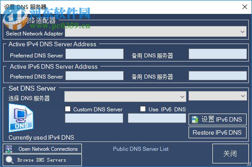Click the floppy disk icon beside 设置 IPv6 DNS
The width and height of the screenshot is (252, 167).
point(195,120)
